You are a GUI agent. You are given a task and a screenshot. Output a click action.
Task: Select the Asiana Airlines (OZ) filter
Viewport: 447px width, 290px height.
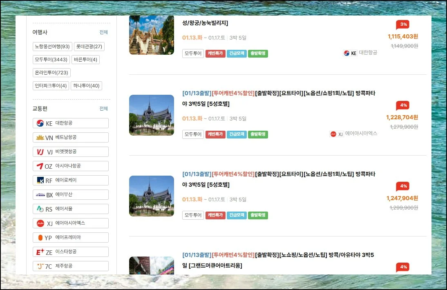coord(70,166)
